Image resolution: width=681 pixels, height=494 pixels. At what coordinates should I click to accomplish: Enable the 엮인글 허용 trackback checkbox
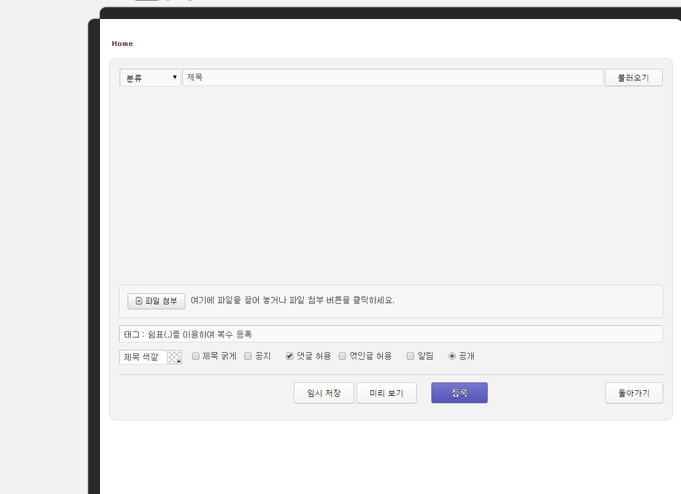pos(342,356)
